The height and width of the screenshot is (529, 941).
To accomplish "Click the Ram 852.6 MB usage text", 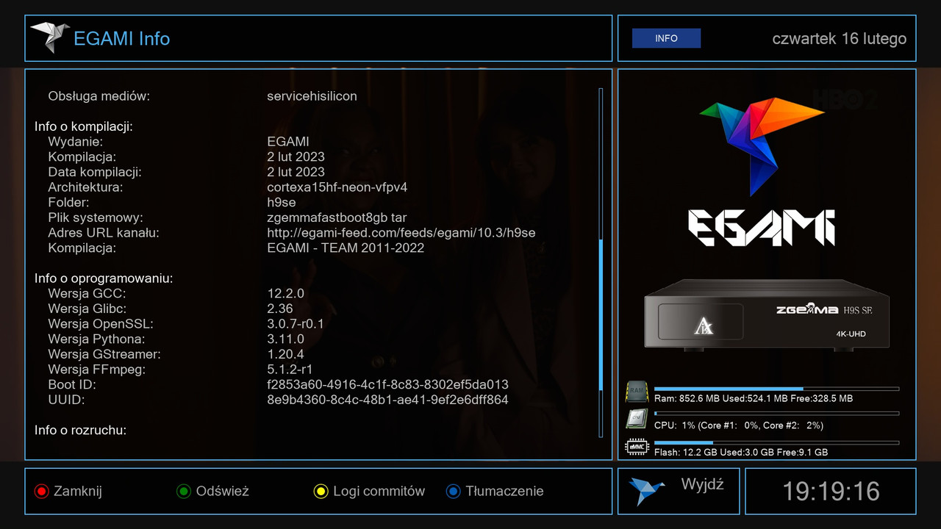I will (754, 398).
